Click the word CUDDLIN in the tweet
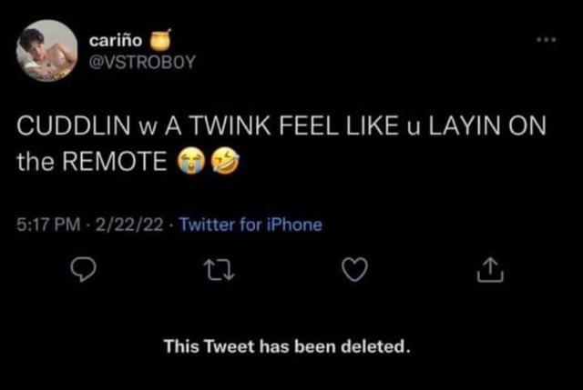The height and width of the screenshot is (390, 583). click(x=74, y=125)
